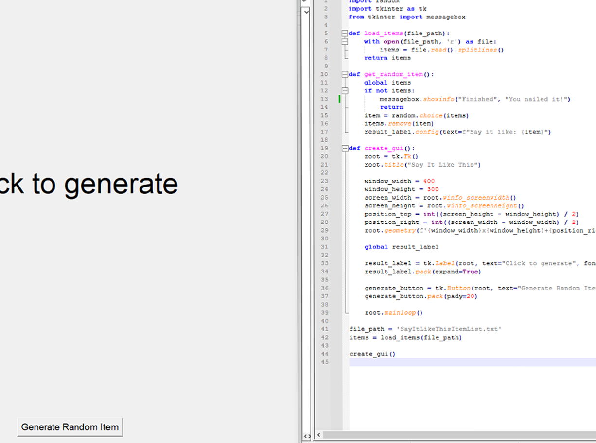Screen dimensions: 596x443
Task: Click the create_gui() call on line 44
Action: 372,354
